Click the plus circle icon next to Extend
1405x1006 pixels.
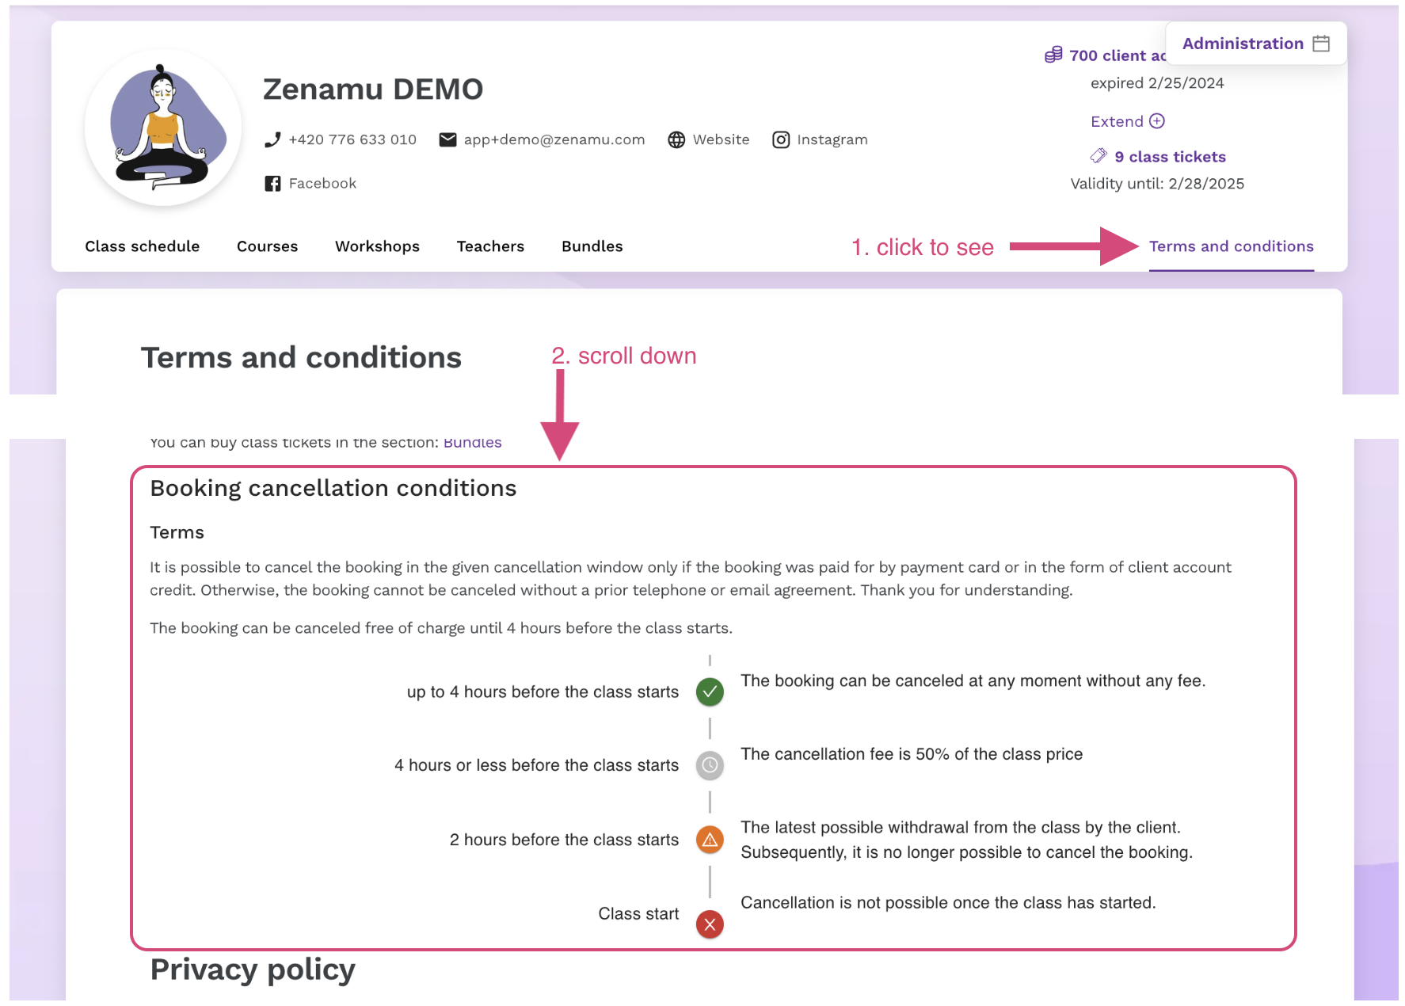click(x=1157, y=121)
